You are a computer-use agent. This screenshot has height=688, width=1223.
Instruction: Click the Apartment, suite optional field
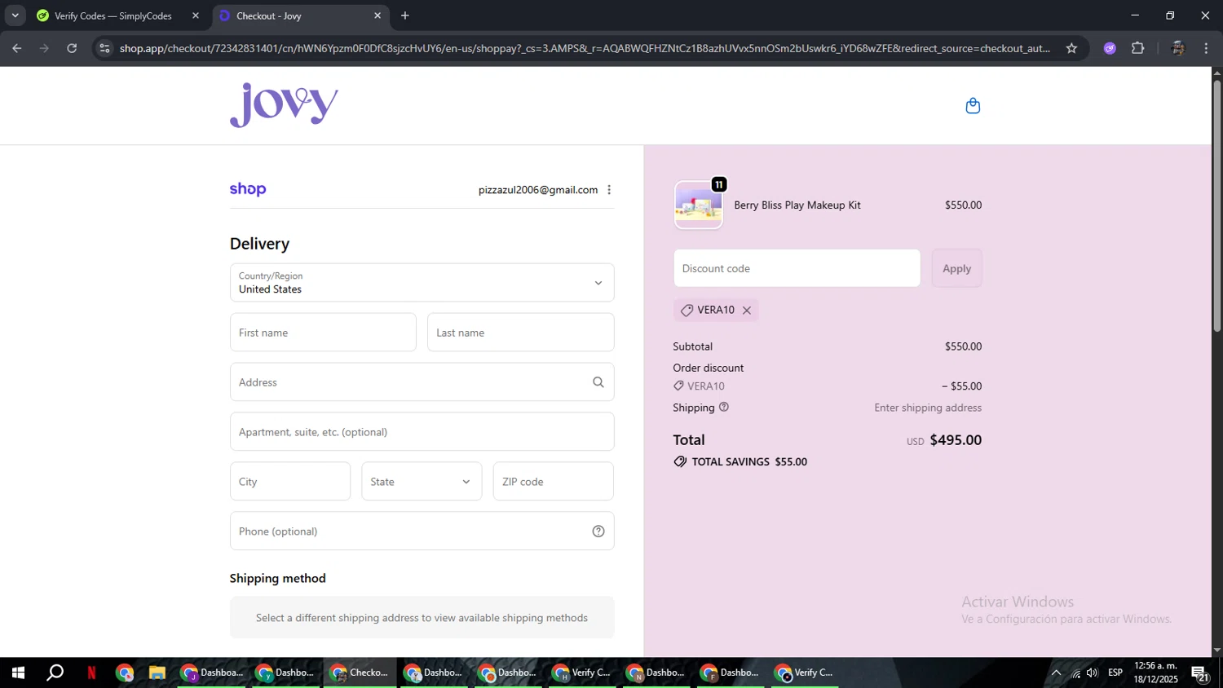[422, 432]
